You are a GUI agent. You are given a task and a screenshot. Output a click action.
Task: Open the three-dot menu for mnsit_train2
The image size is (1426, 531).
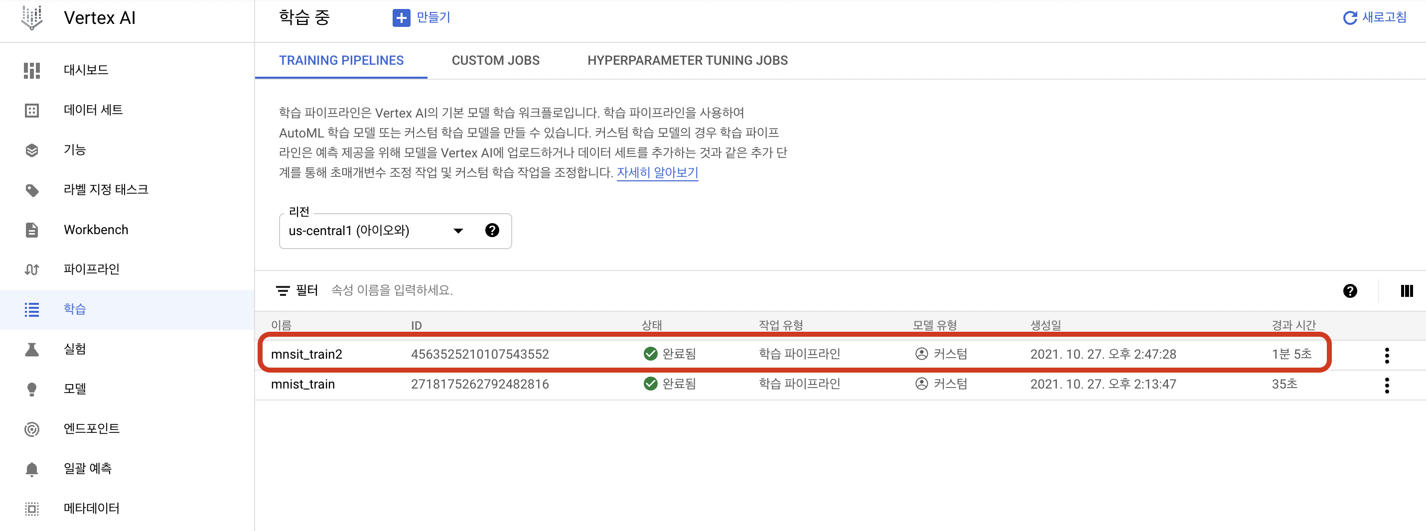pyautogui.click(x=1387, y=355)
